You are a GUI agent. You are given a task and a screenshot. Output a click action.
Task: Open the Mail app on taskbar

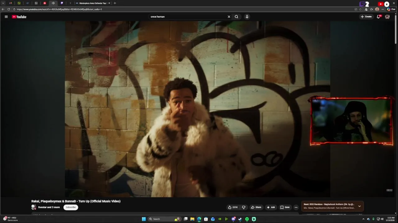point(213,219)
